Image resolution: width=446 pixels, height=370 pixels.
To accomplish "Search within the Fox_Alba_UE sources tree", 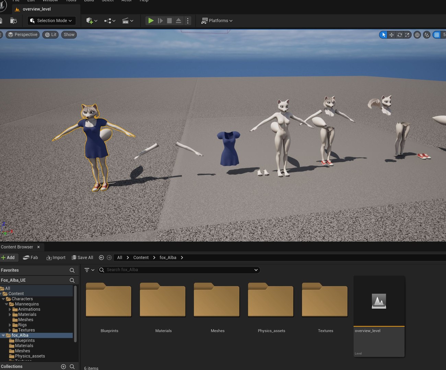I will pos(72,280).
